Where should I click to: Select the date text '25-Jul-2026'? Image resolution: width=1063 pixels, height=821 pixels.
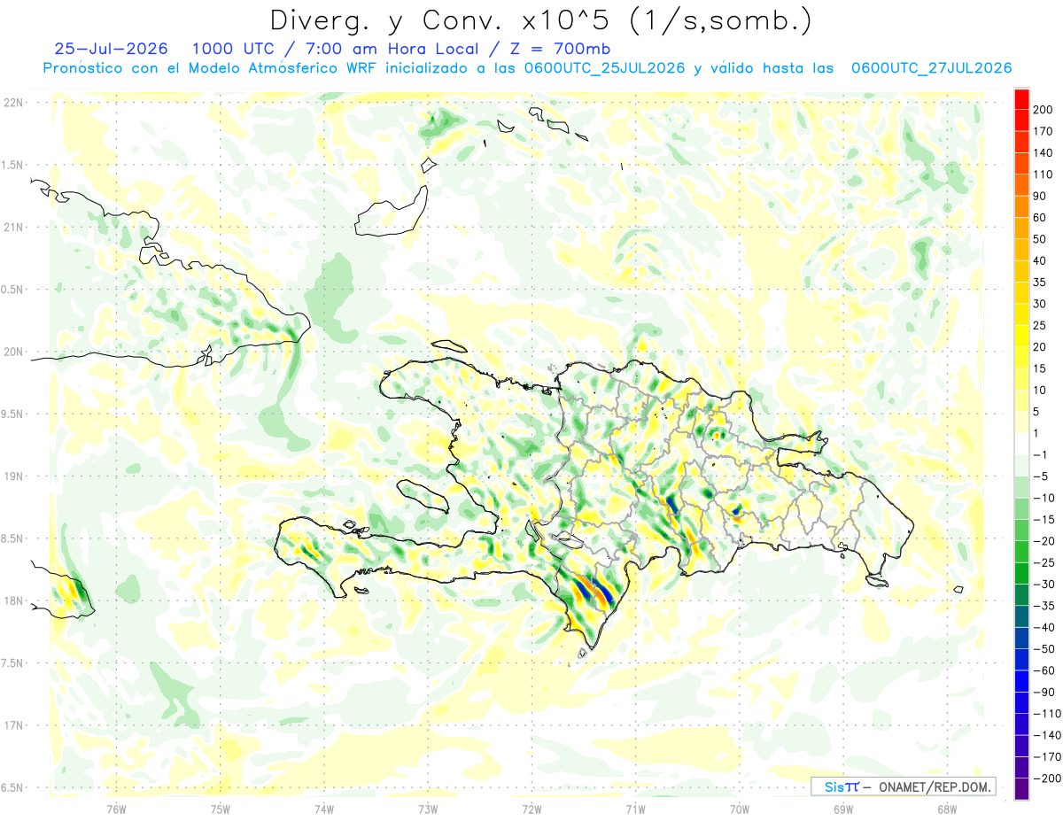point(110,49)
